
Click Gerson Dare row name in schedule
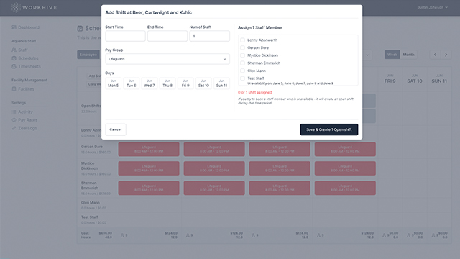92,147
